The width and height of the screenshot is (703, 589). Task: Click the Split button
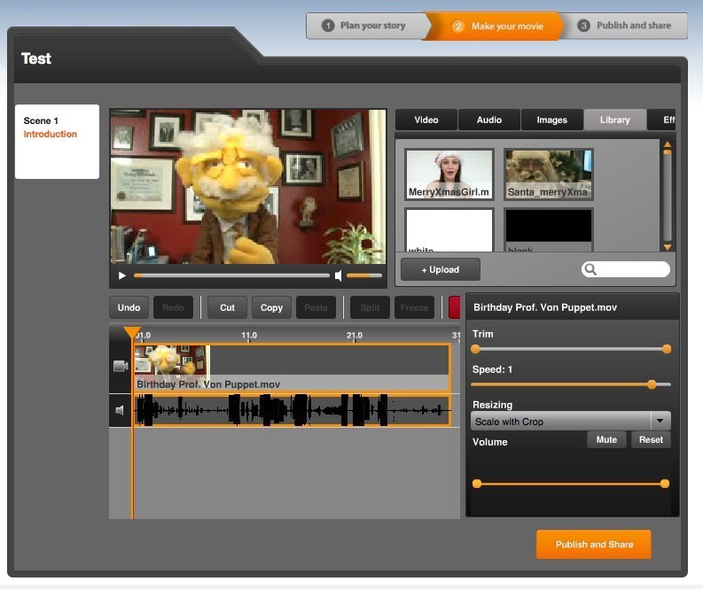[370, 307]
